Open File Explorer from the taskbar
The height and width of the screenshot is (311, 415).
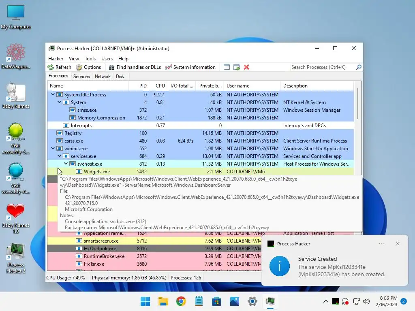163,301
